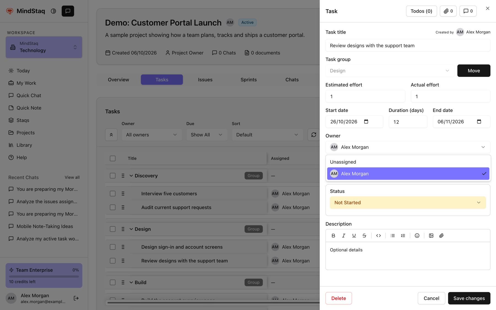Image resolution: width=496 pixels, height=310 pixels.
Task: Toggle theme icon next to MindStaq
Action: point(53,11)
